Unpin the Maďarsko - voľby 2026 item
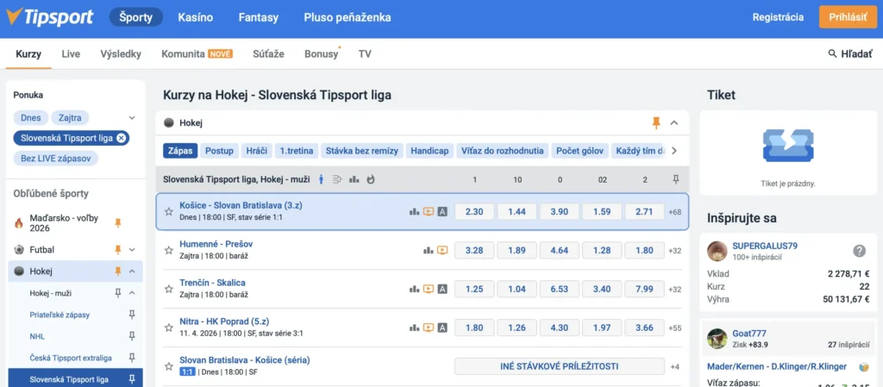883x387 pixels. (x=117, y=223)
